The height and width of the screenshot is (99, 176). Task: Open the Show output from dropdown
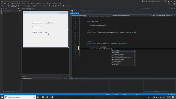tap(46, 78)
